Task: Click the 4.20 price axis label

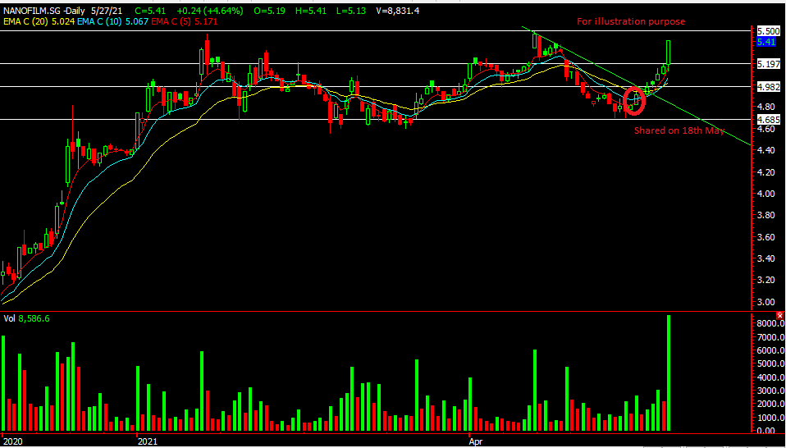Action: click(767, 171)
